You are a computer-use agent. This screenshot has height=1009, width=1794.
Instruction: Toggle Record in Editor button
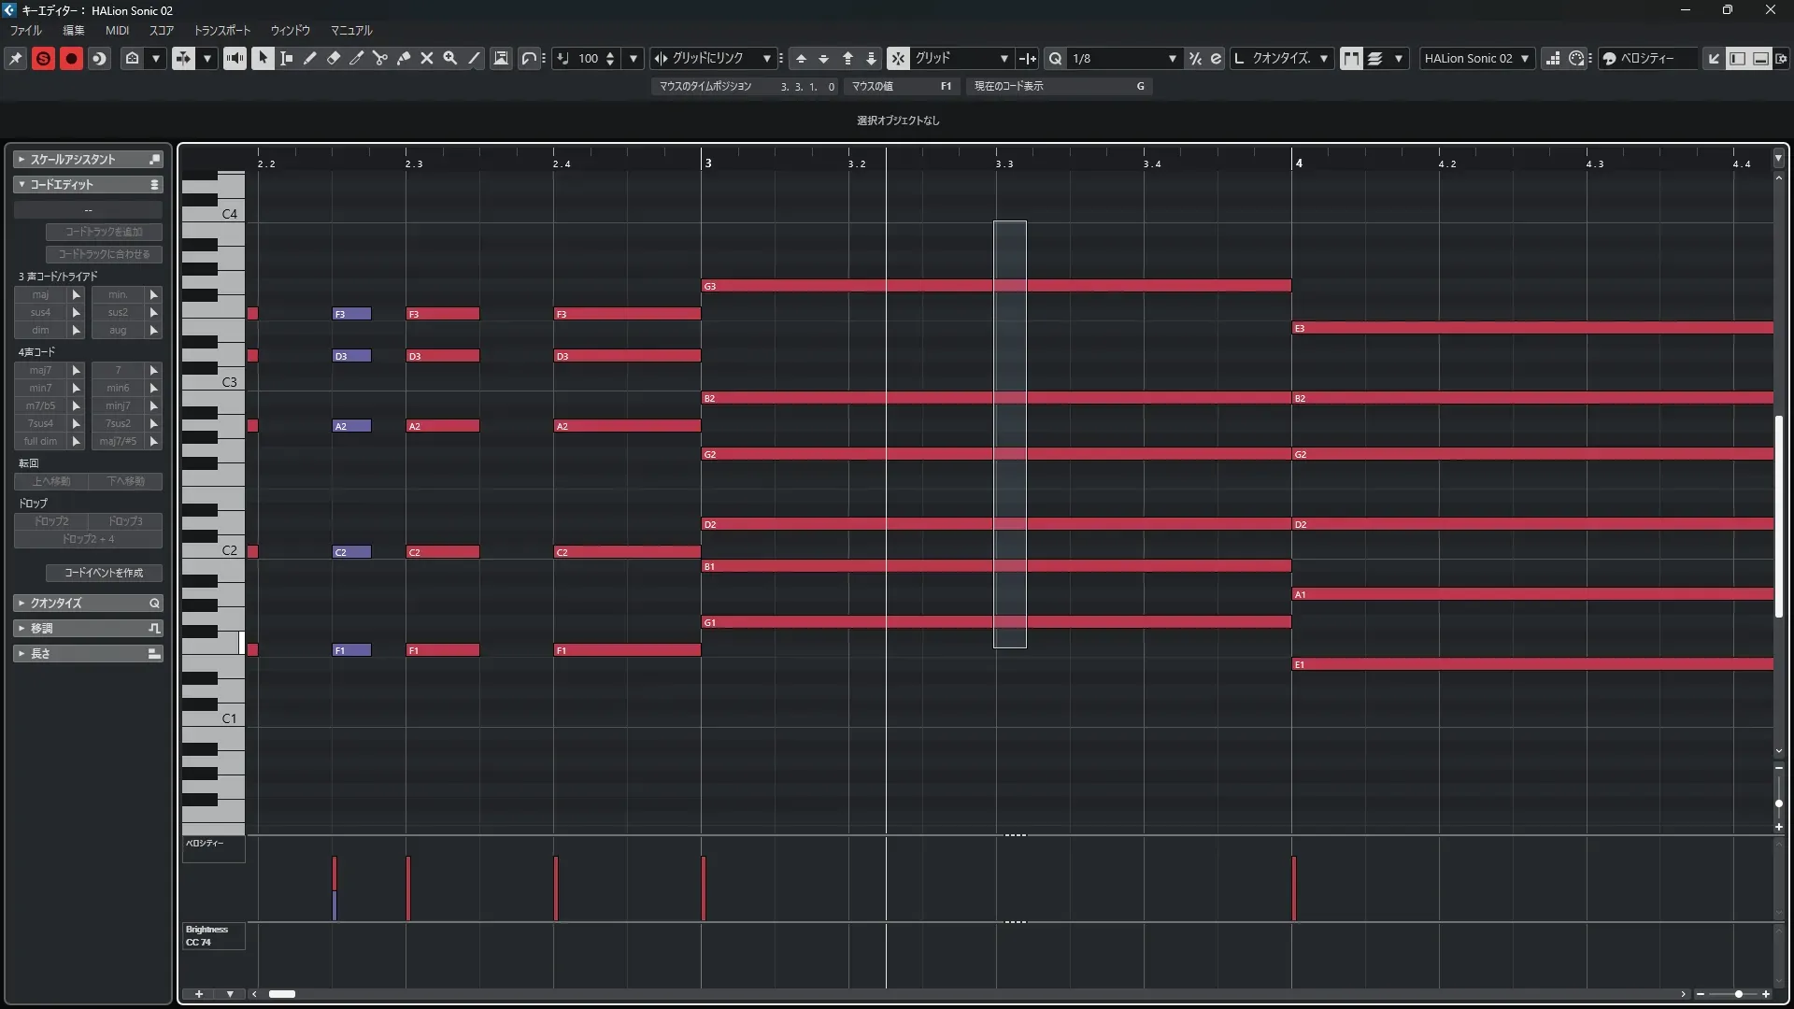(x=71, y=58)
